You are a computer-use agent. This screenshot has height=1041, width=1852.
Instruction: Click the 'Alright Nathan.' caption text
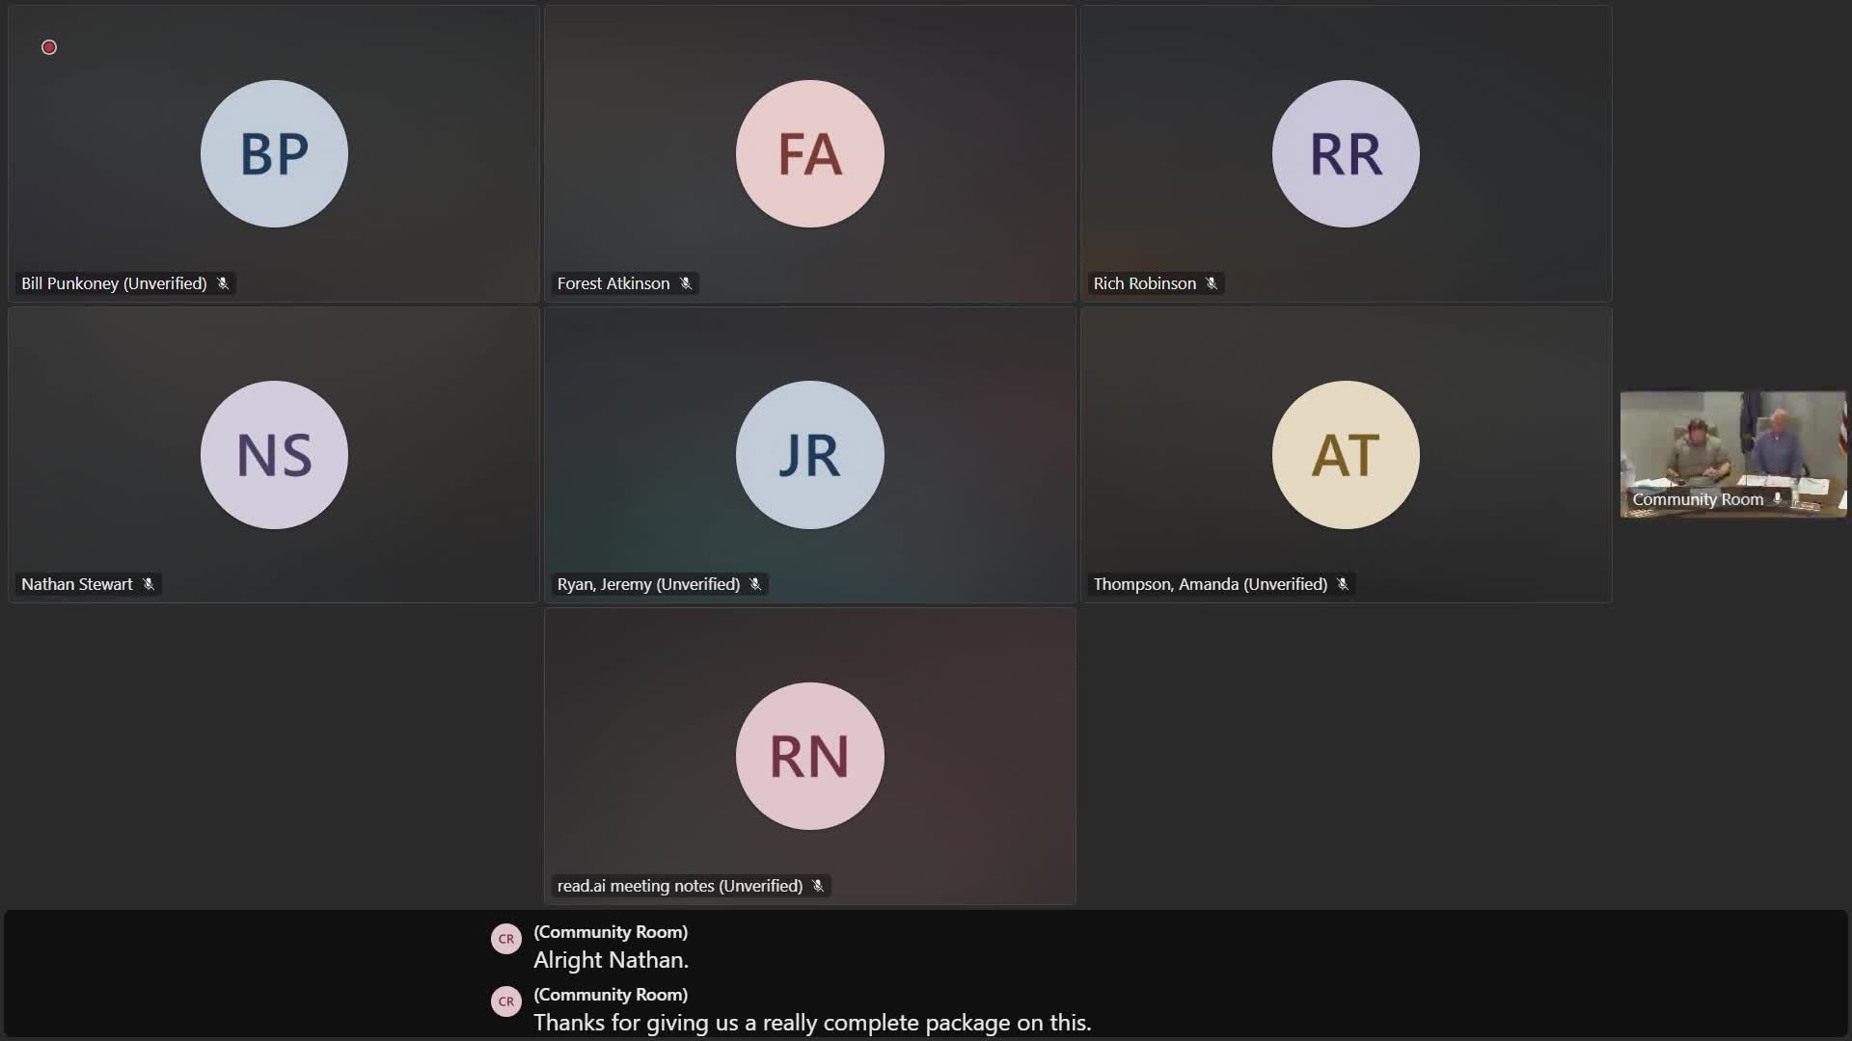611,960
